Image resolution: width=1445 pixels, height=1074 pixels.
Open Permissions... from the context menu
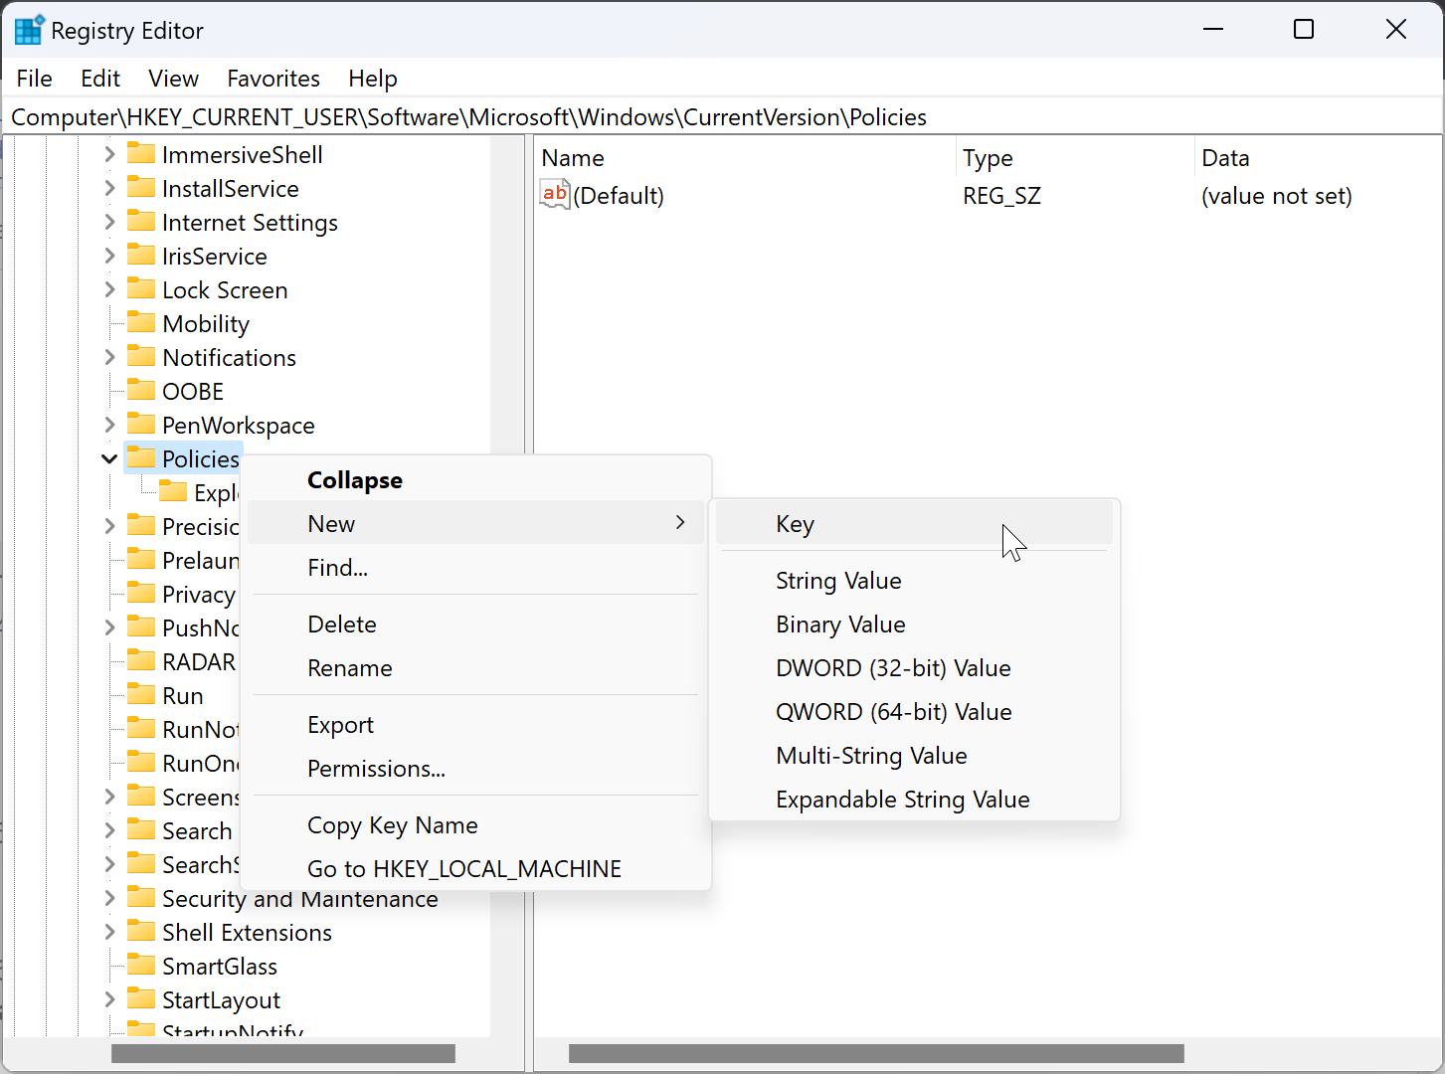point(475,768)
